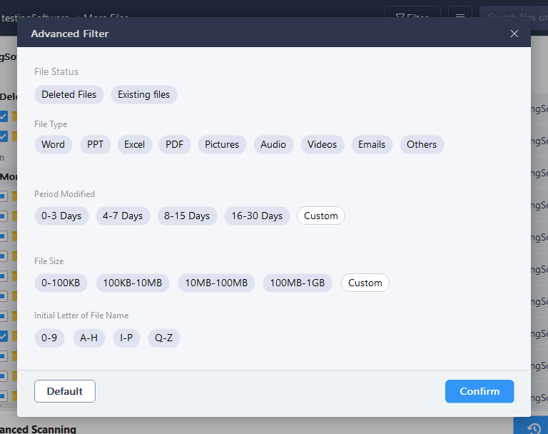Image resolution: width=548 pixels, height=434 pixels.
Task: Filter by Word file type
Action: click(x=53, y=144)
